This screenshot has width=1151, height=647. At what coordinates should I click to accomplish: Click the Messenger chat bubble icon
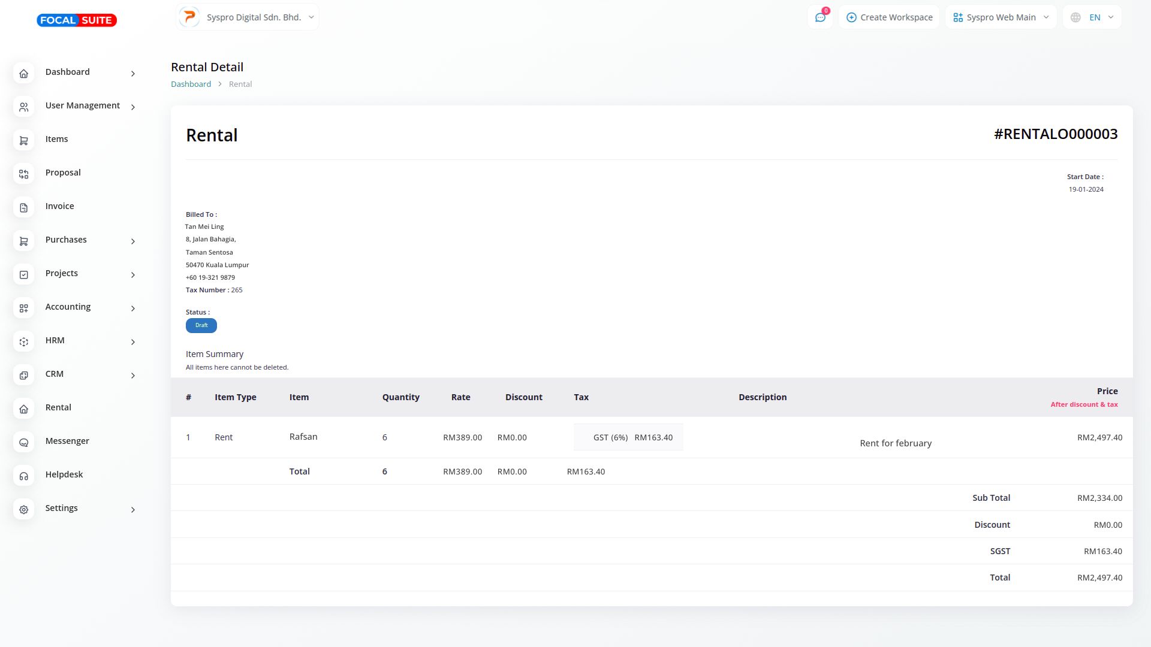click(x=23, y=443)
